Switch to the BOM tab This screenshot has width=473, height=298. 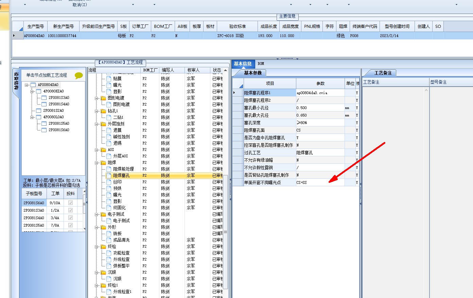point(261,64)
